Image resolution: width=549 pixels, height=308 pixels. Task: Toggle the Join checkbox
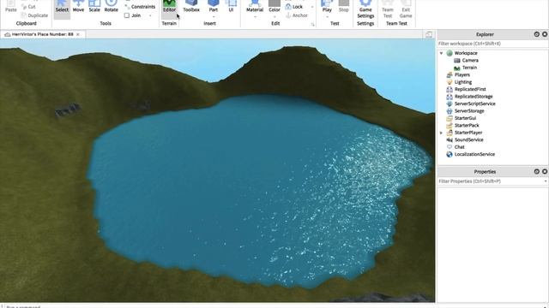coord(127,15)
